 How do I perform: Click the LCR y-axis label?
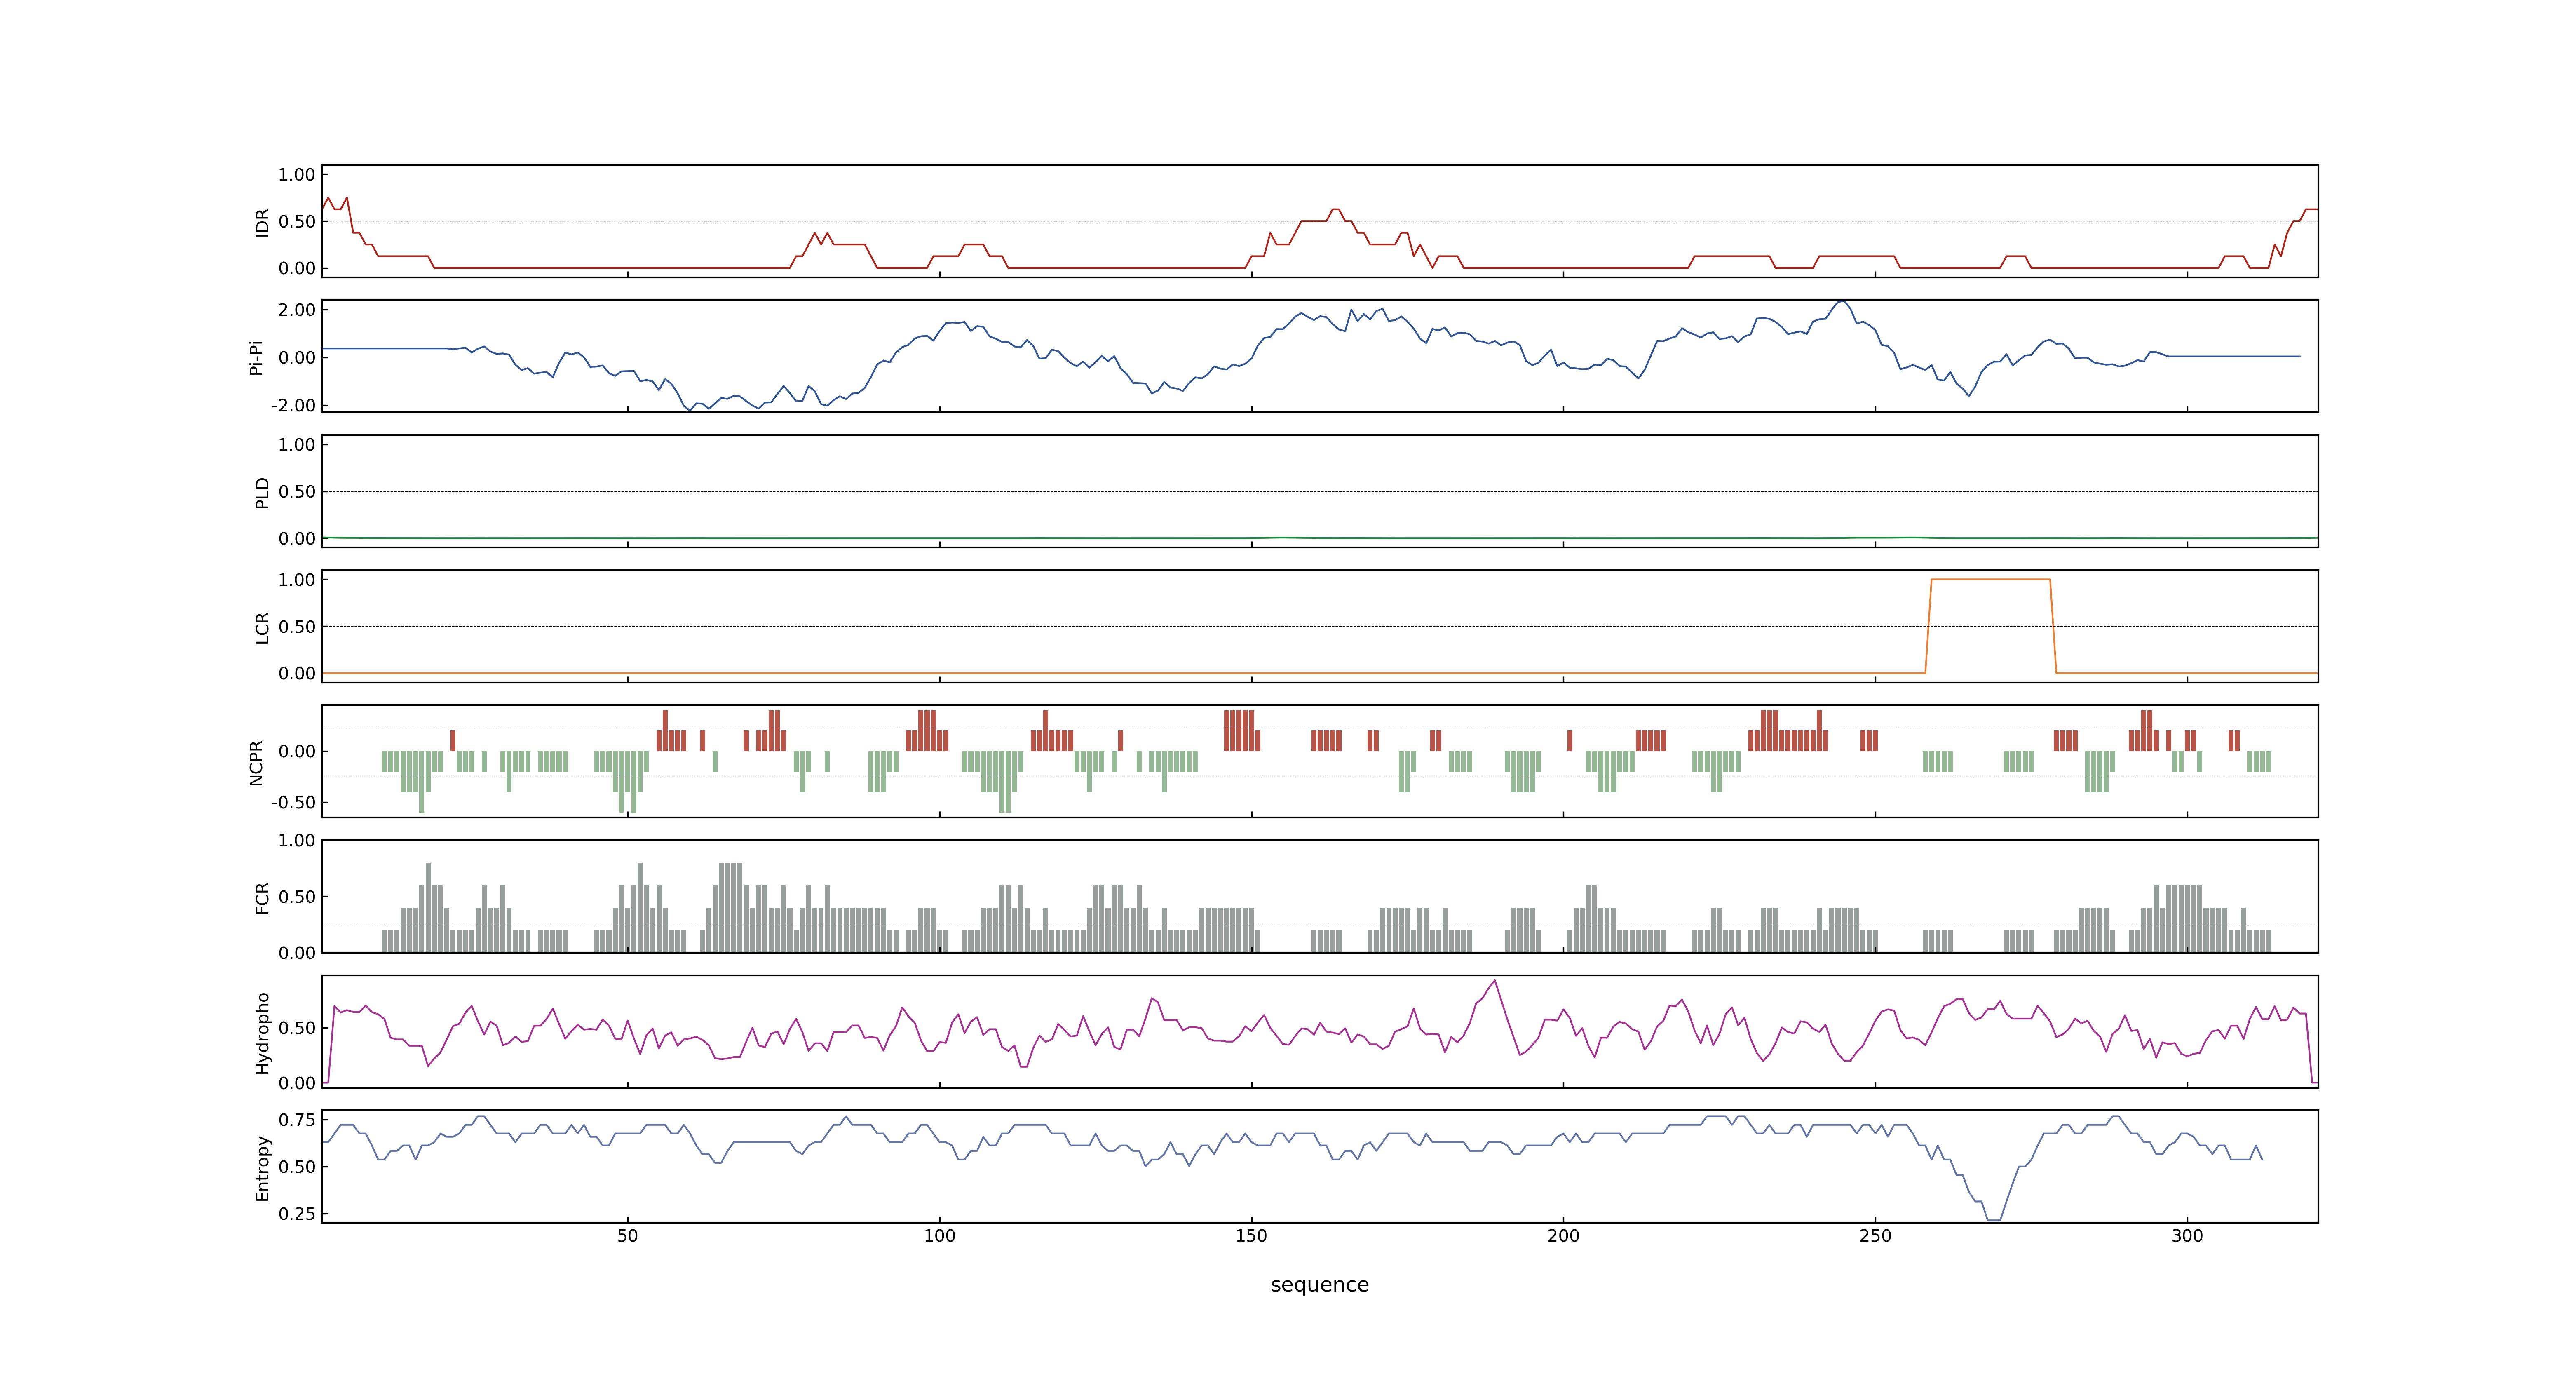pyautogui.click(x=262, y=627)
